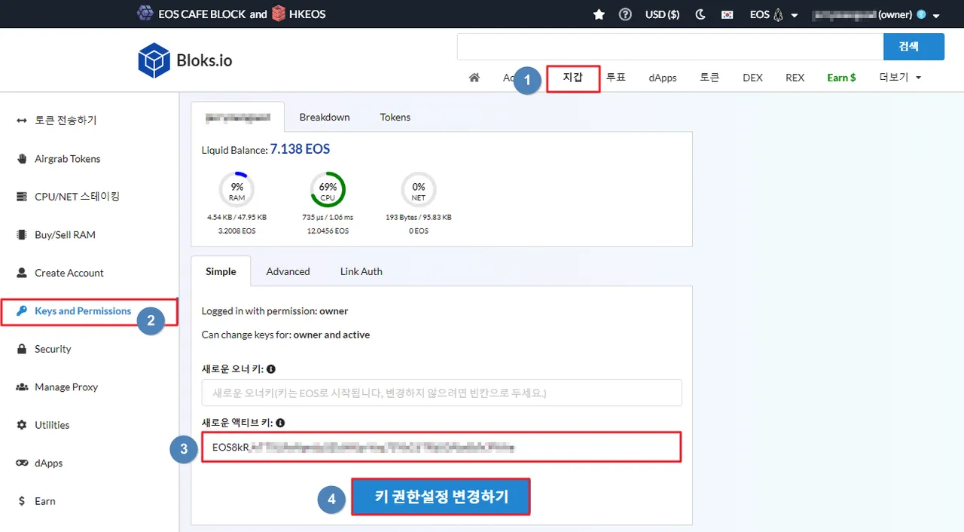Expand the 더보기 more dropdown
Screen dimensions: 964x532
point(900,78)
